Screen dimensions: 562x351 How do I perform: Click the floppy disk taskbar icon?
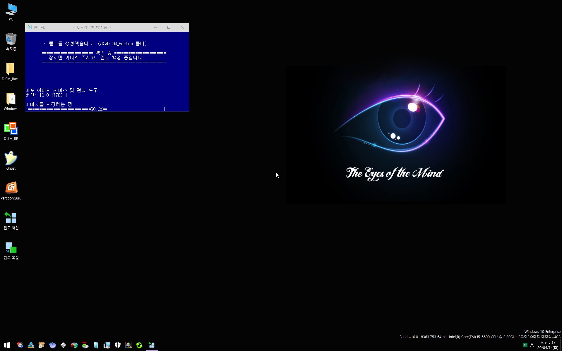(63, 345)
